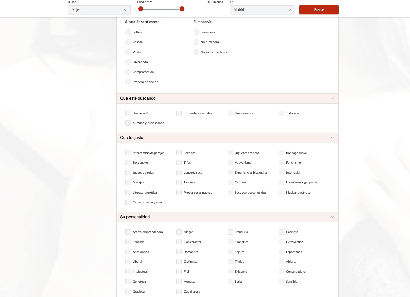This screenshot has width=410, height=297.
Task: Check the Una relación box
Action: pyautogui.click(x=128, y=113)
